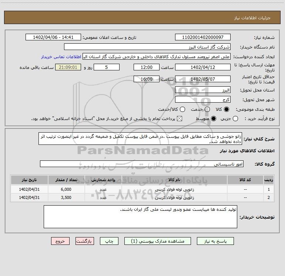The height and width of the screenshot is (276, 285).
Task: Select the خدمت radio button
Action: point(207,109)
